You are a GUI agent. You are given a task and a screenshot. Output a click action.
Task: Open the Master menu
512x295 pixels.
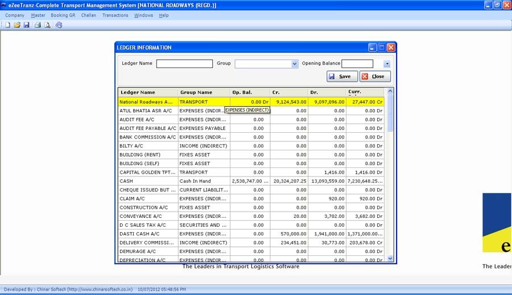(38, 15)
